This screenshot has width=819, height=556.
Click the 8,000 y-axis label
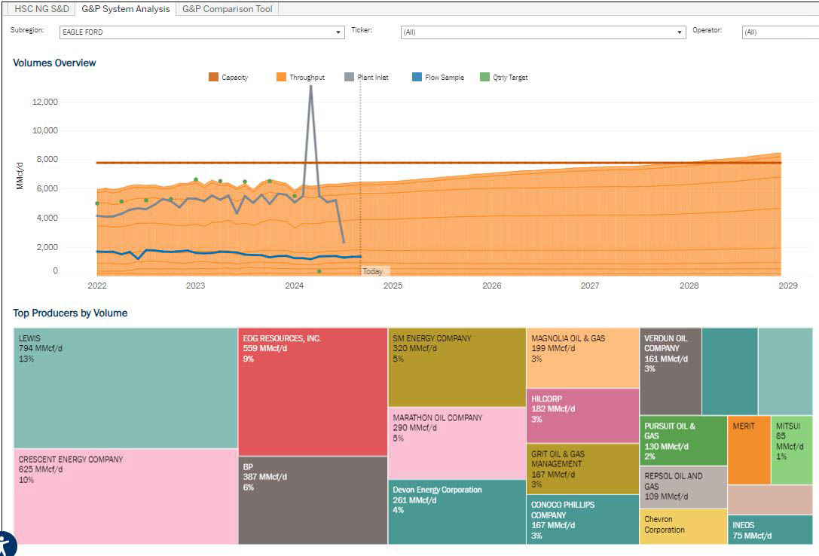[47, 159]
